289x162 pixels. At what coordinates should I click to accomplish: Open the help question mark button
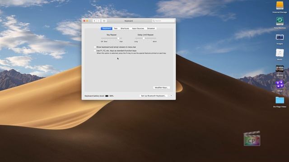coord(171,96)
